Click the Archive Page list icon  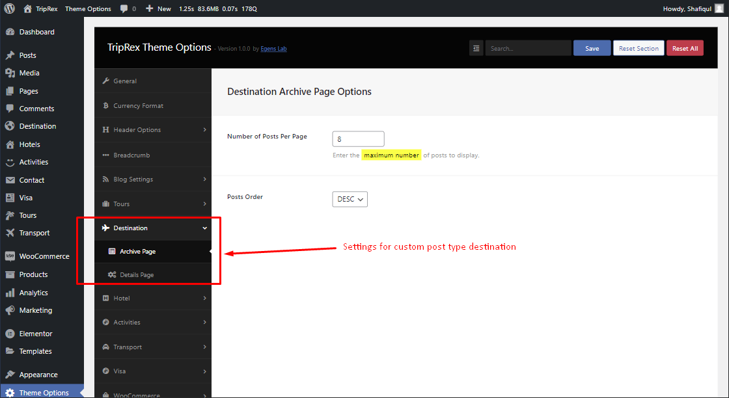click(x=112, y=251)
